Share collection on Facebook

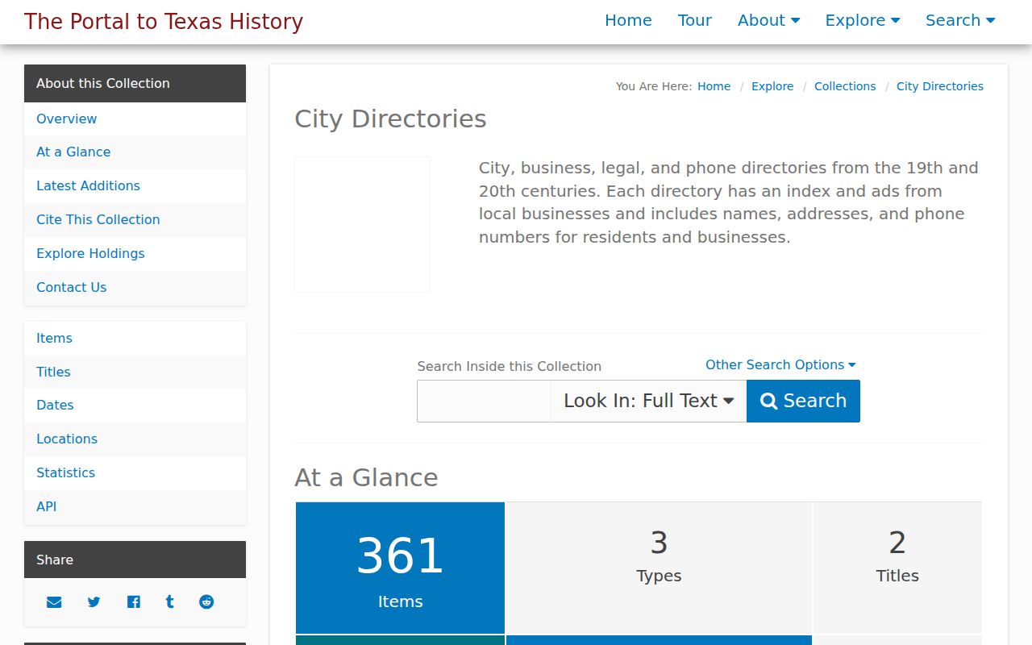pyautogui.click(x=134, y=601)
